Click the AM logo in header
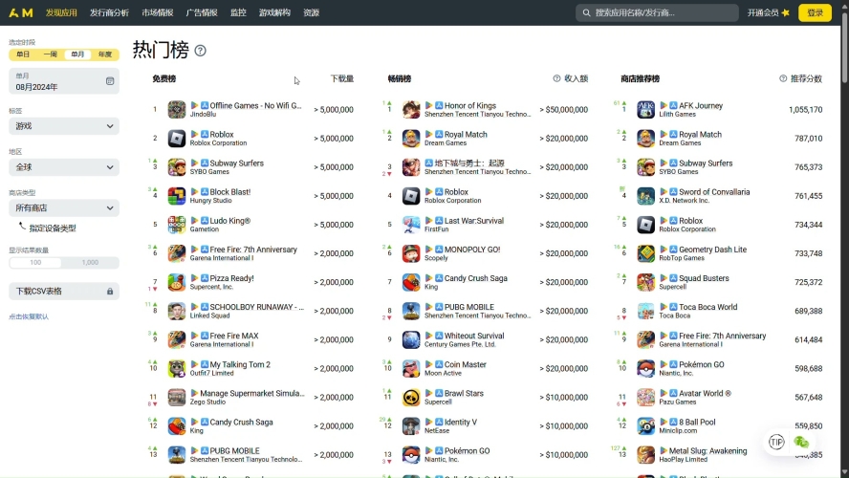Viewport: 849px width, 478px height. tap(21, 12)
